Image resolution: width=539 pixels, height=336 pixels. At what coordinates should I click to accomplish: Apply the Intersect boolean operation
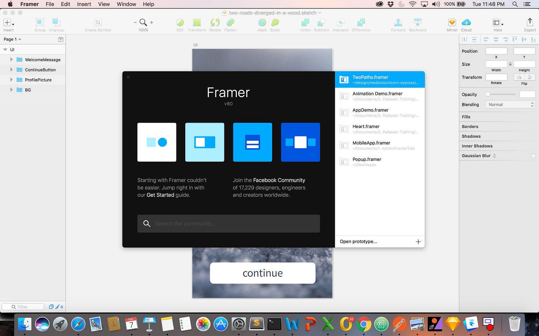click(x=341, y=23)
